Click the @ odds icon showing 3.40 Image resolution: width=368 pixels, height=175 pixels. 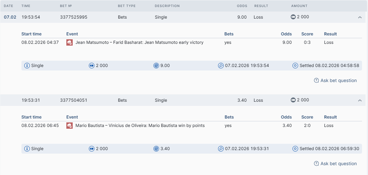(156, 149)
